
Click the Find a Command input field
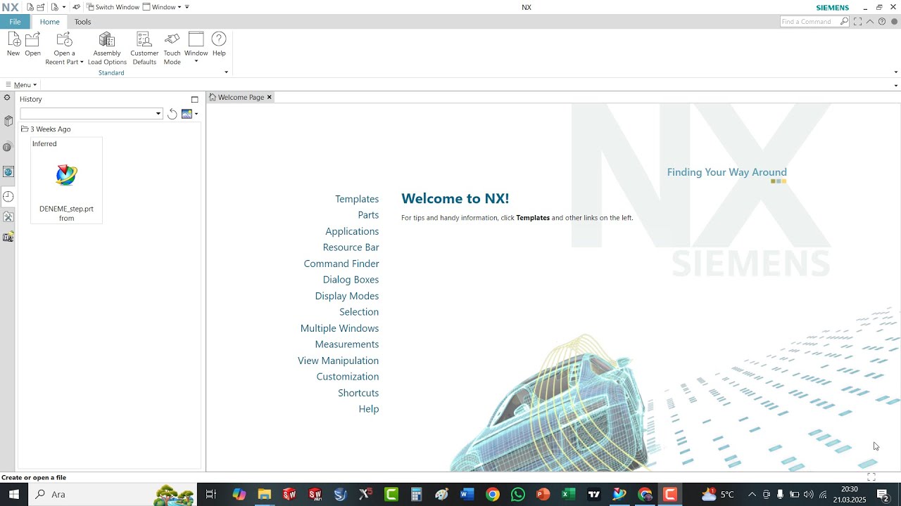tap(809, 22)
